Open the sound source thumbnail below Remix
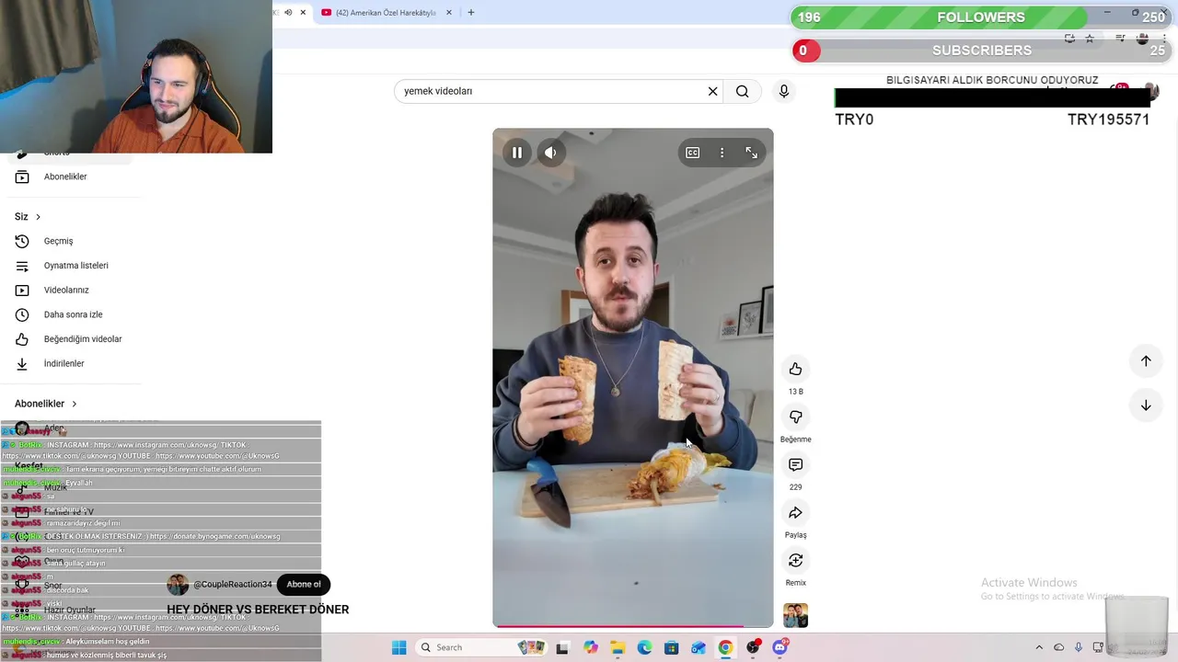Image resolution: width=1178 pixels, height=662 pixels. pos(795,615)
